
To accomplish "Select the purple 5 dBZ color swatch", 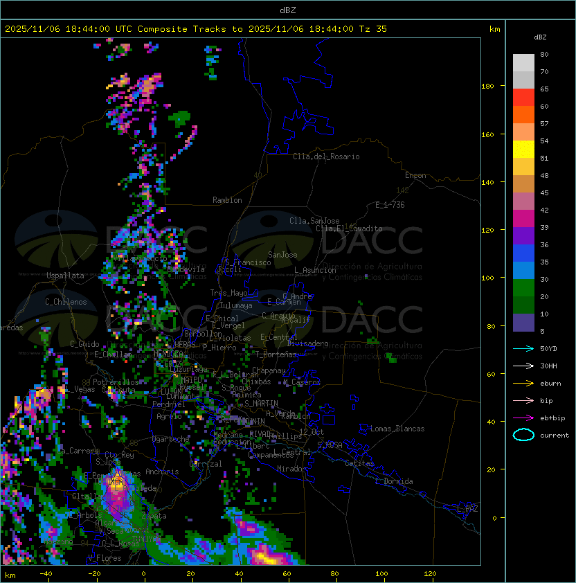I will tap(523, 323).
